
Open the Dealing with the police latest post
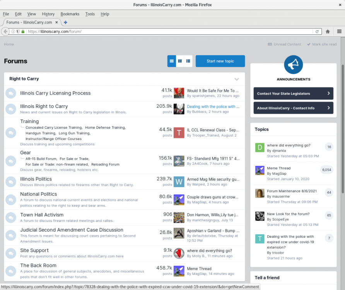pos(213,106)
